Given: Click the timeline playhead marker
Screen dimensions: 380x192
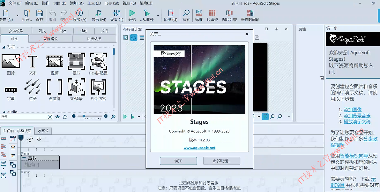Looking at the screenshot, I should click(x=21, y=138).
